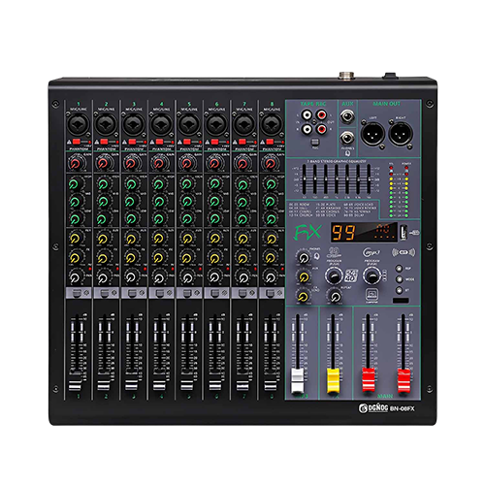
Task: Toggle channel 6 phantom power switch
Action: 214,142
